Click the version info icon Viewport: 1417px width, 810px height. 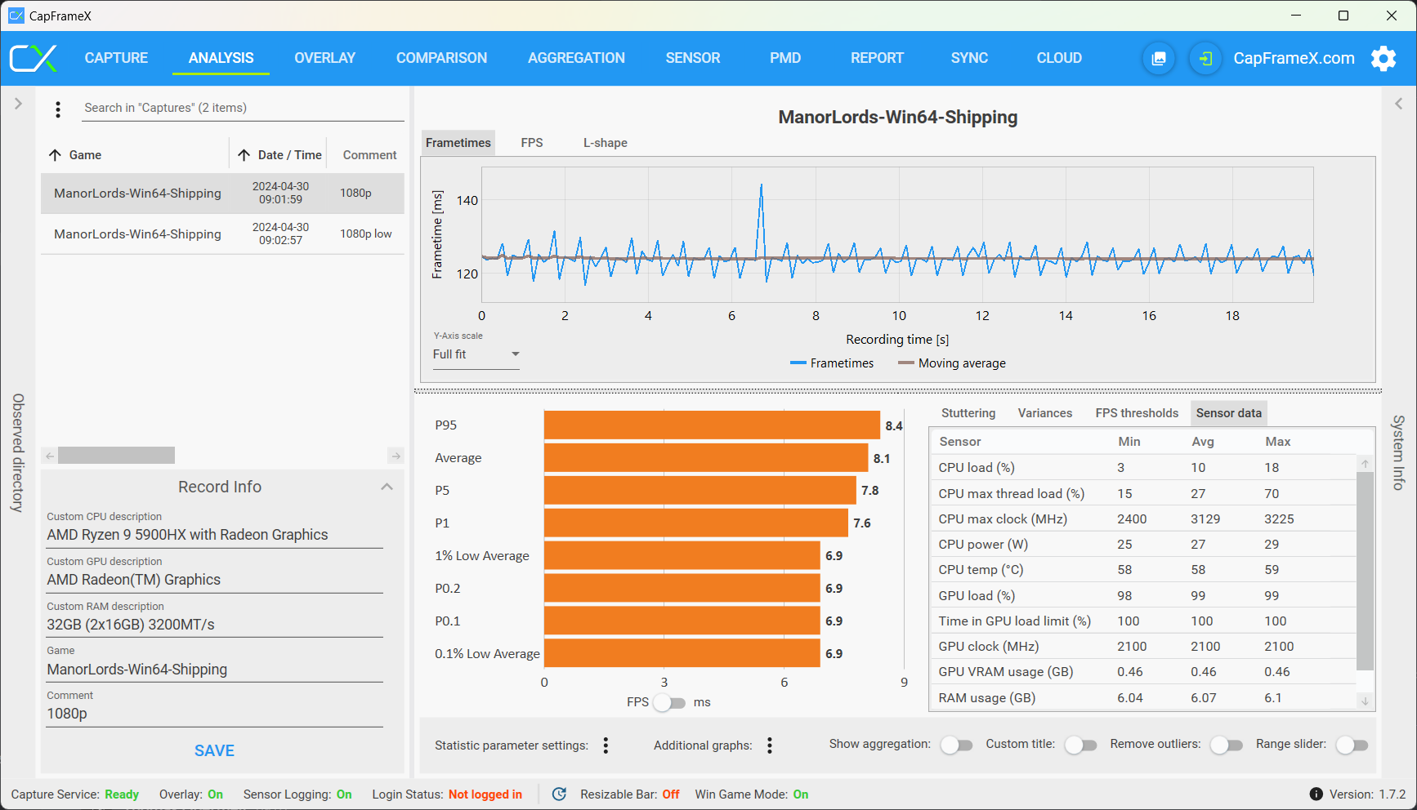point(1316,794)
